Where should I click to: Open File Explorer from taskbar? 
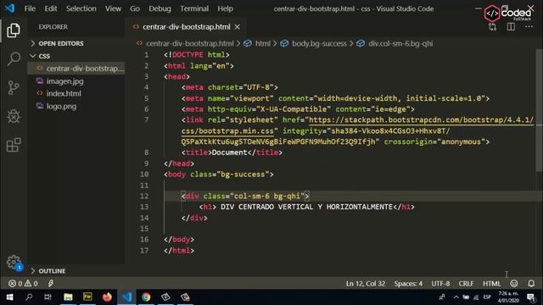(68, 297)
